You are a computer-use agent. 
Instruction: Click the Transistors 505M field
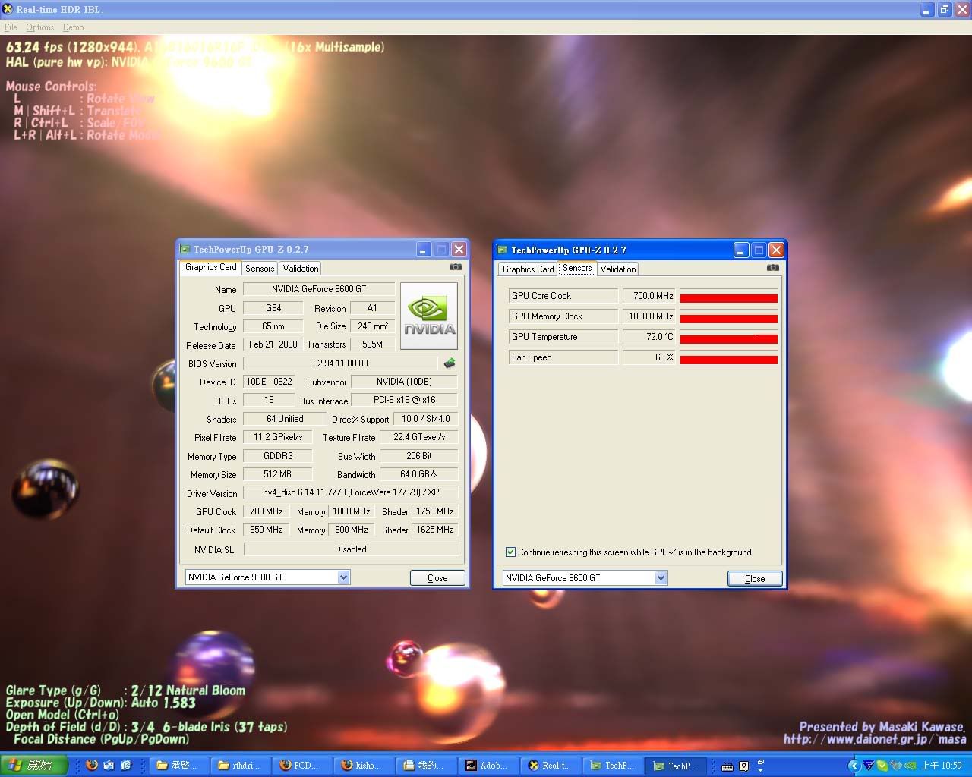[372, 344]
